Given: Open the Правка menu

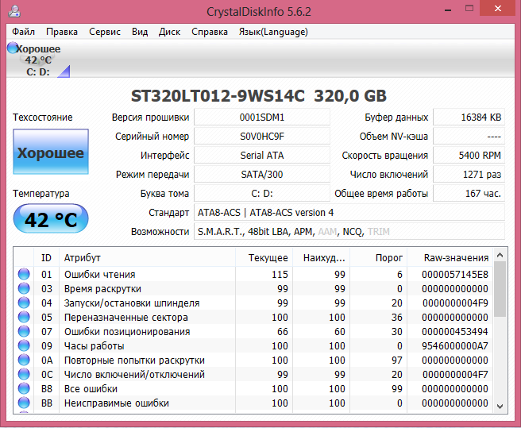Looking at the screenshot, I should click(62, 32).
